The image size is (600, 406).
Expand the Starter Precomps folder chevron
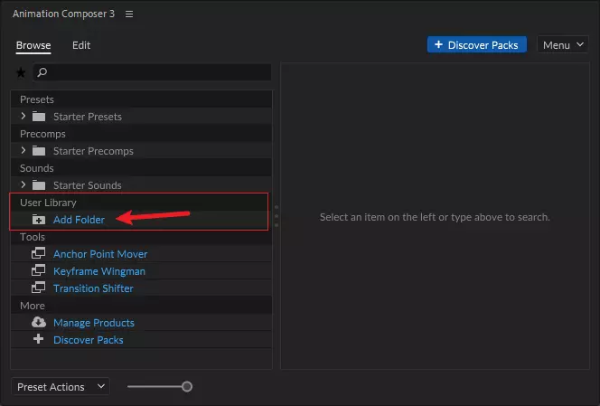click(x=23, y=150)
